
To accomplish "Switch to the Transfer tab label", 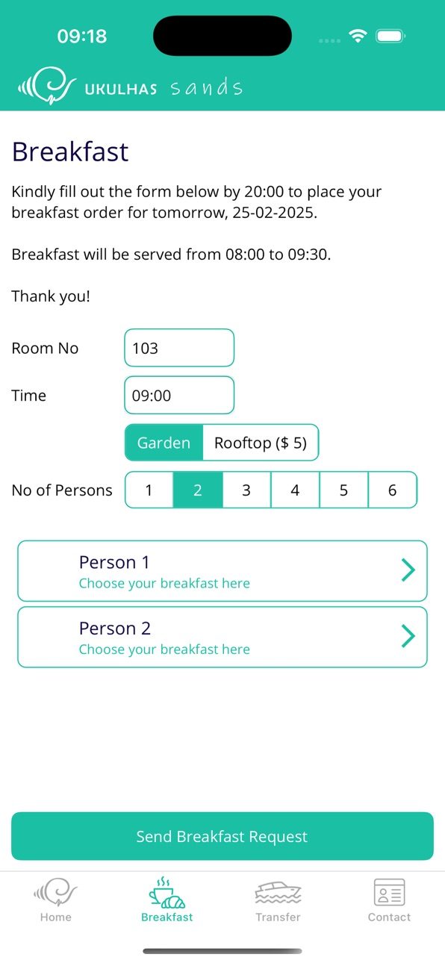I will point(278,917).
